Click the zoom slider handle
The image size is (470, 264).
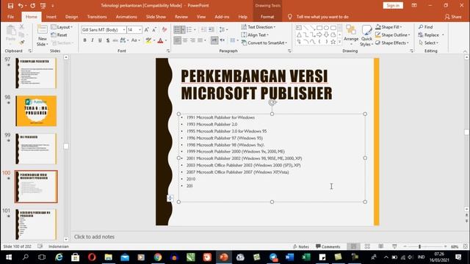click(419, 246)
